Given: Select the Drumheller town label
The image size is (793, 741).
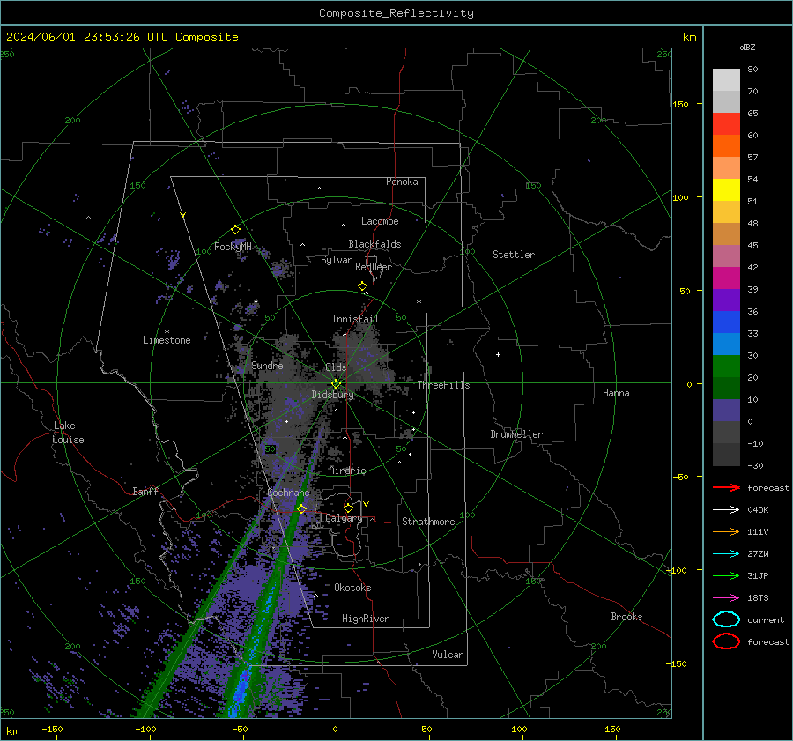Looking at the screenshot, I should point(516,434).
